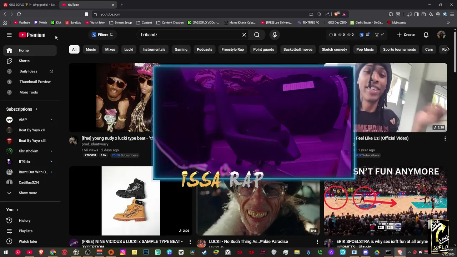Select the Mixes filter chip
The height and width of the screenshot is (257, 457).
[110, 49]
